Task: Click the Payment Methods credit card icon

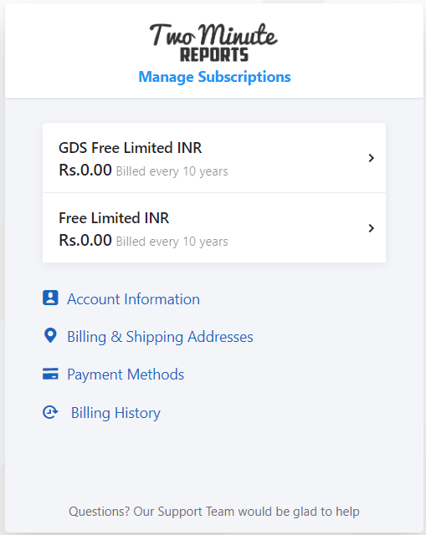Action: pos(50,374)
